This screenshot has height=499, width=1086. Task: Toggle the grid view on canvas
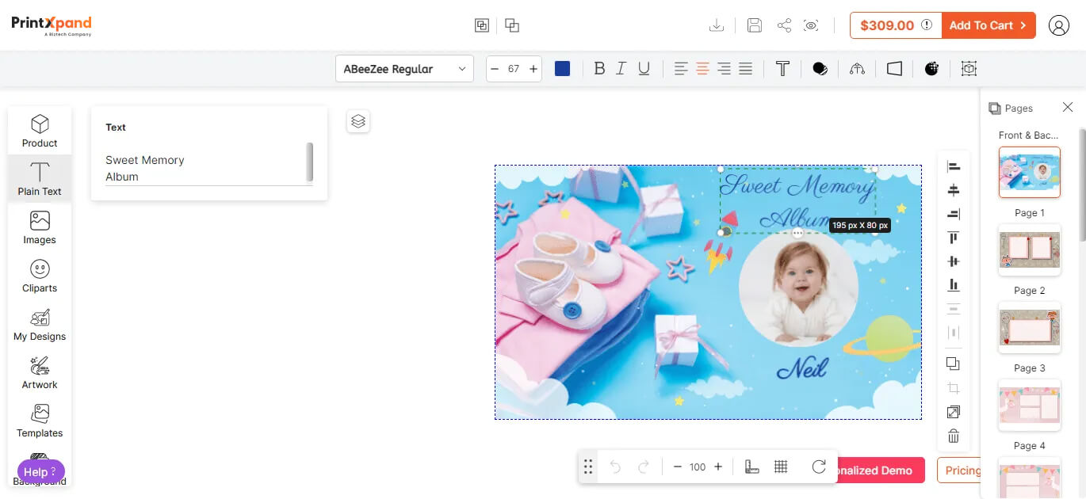781,467
